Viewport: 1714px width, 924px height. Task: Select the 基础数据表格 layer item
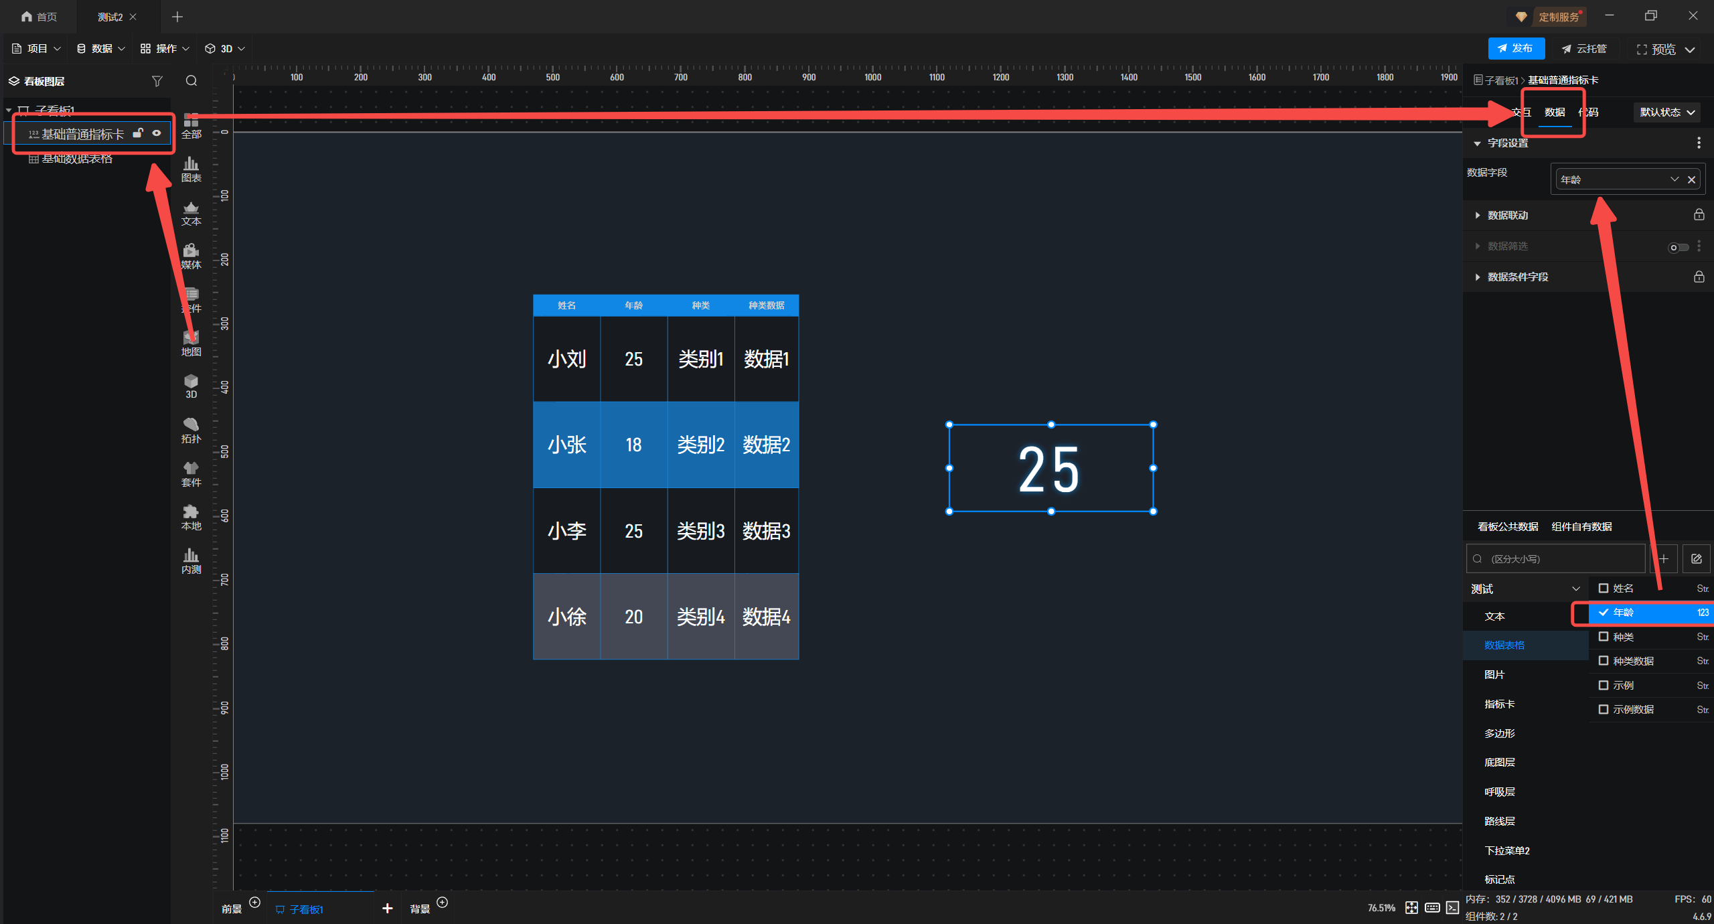tap(77, 159)
